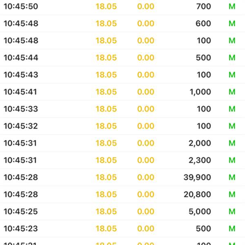Click the 700 volume value
245x245 pixels.
(x=204, y=7)
